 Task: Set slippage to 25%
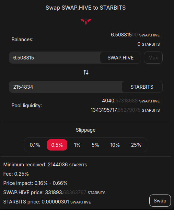[x=136, y=145]
